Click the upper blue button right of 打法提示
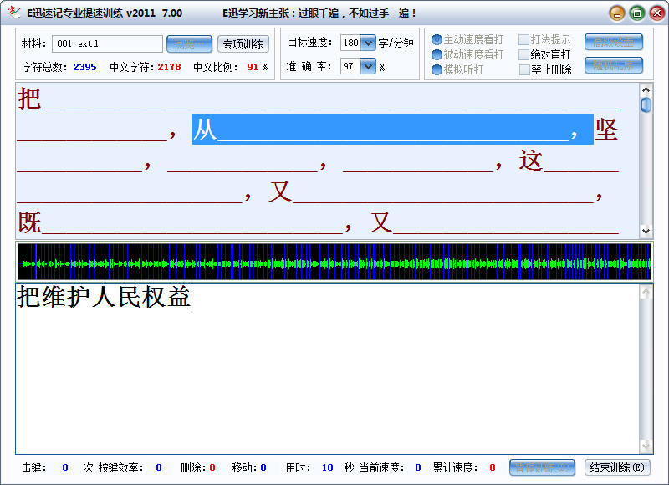The width and height of the screenshot is (669, 485). point(614,42)
